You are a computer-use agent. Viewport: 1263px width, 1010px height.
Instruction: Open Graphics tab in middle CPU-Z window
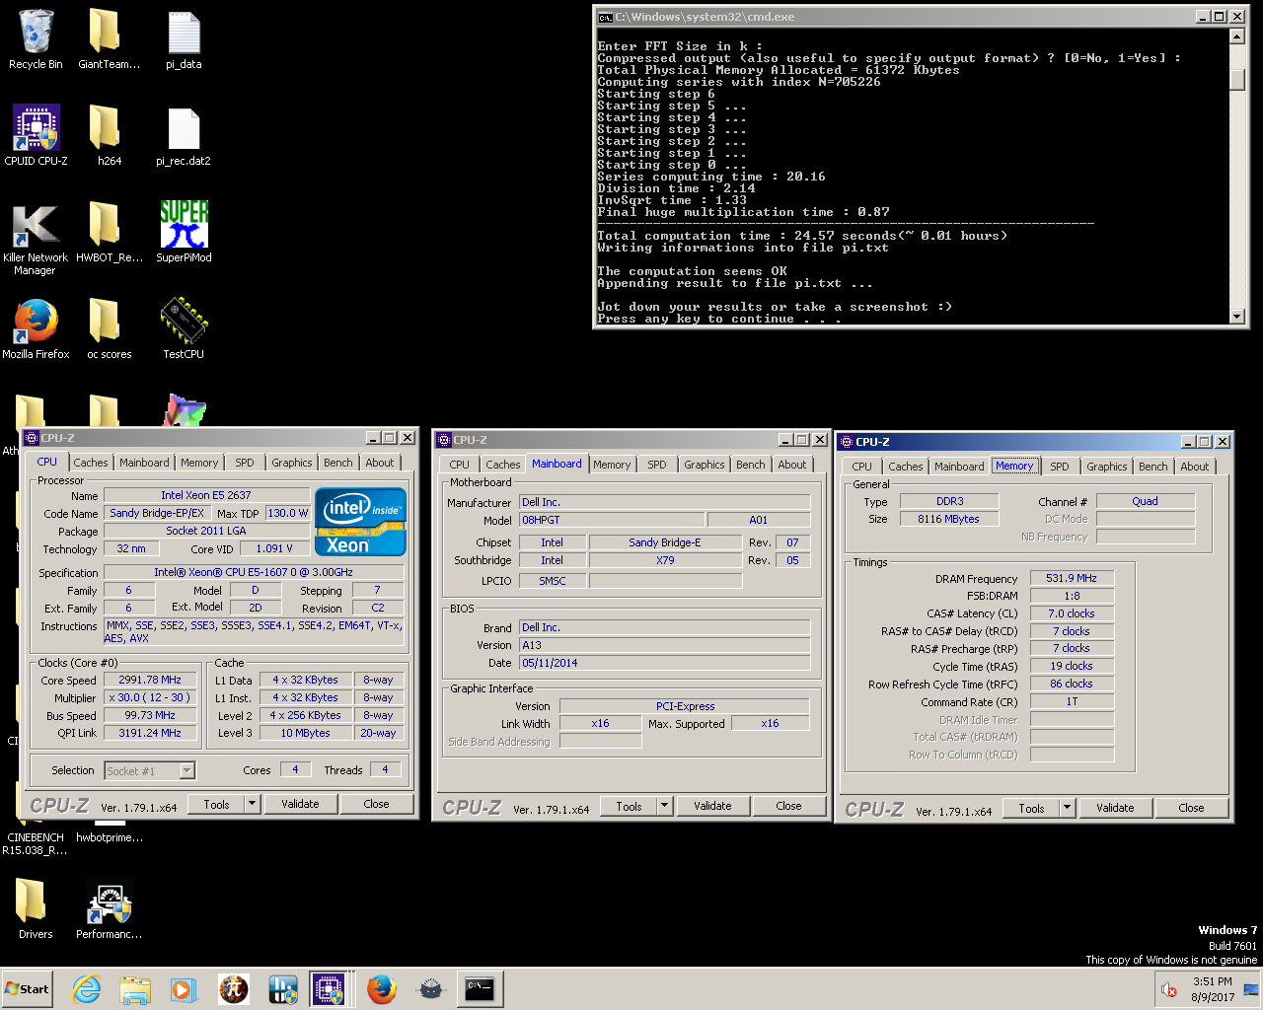coord(705,465)
